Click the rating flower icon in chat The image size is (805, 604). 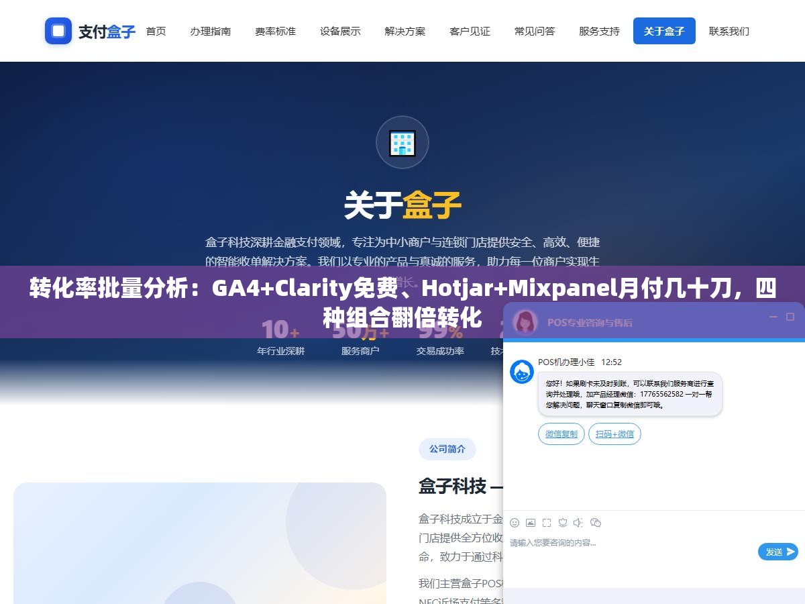click(x=563, y=523)
